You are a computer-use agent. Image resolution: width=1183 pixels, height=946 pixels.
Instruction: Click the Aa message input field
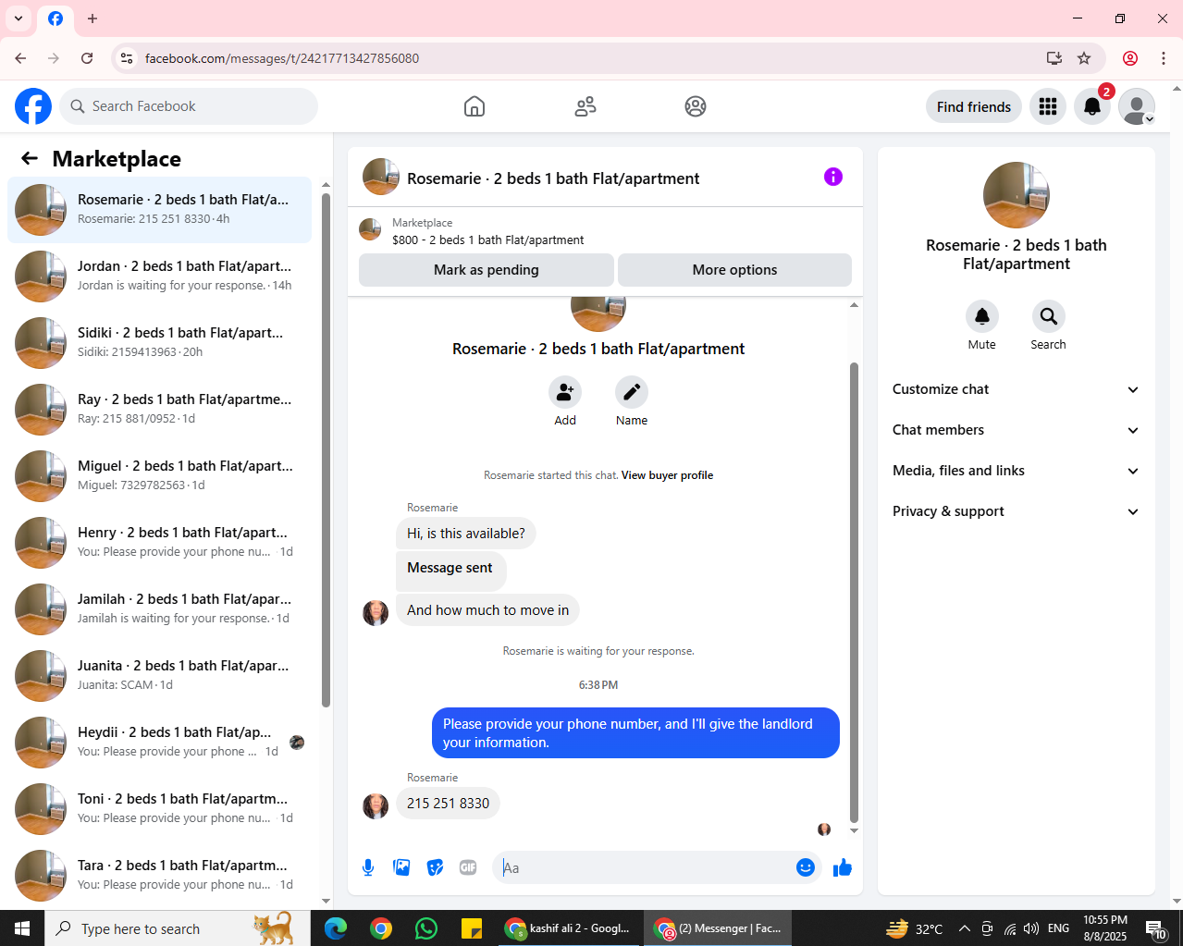point(645,867)
